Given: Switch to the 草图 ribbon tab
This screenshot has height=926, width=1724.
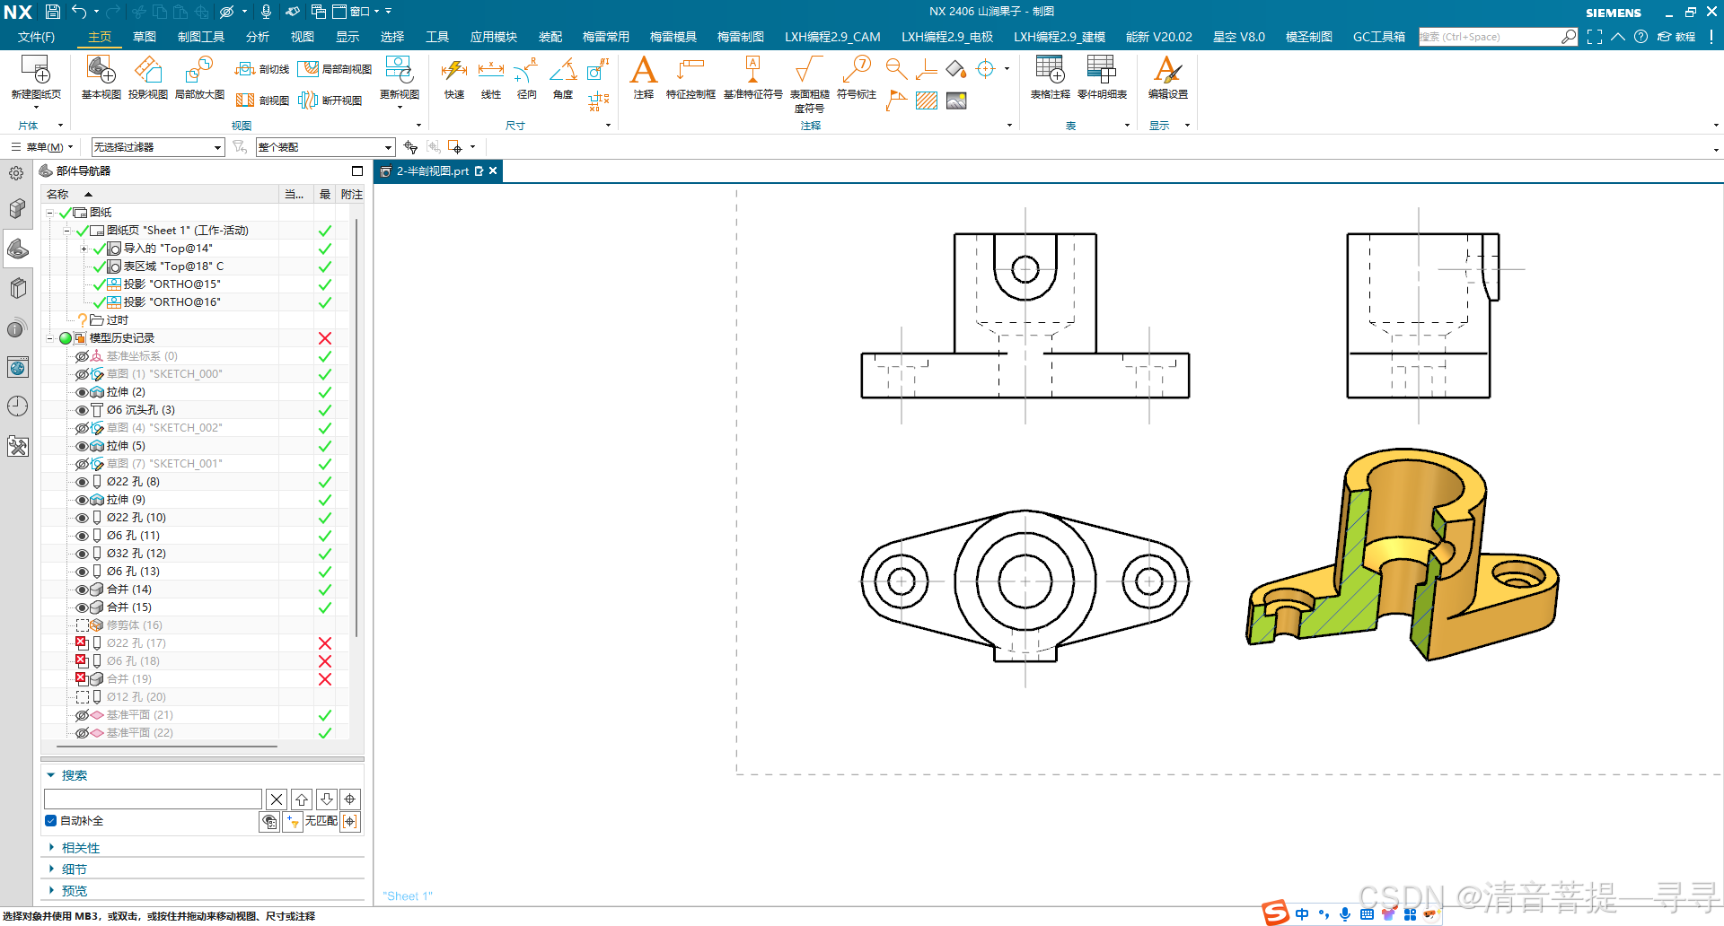Looking at the screenshot, I should pos(144,37).
